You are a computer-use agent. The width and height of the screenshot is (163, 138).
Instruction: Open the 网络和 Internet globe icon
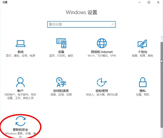pyautogui.click(x=102, y=43)
